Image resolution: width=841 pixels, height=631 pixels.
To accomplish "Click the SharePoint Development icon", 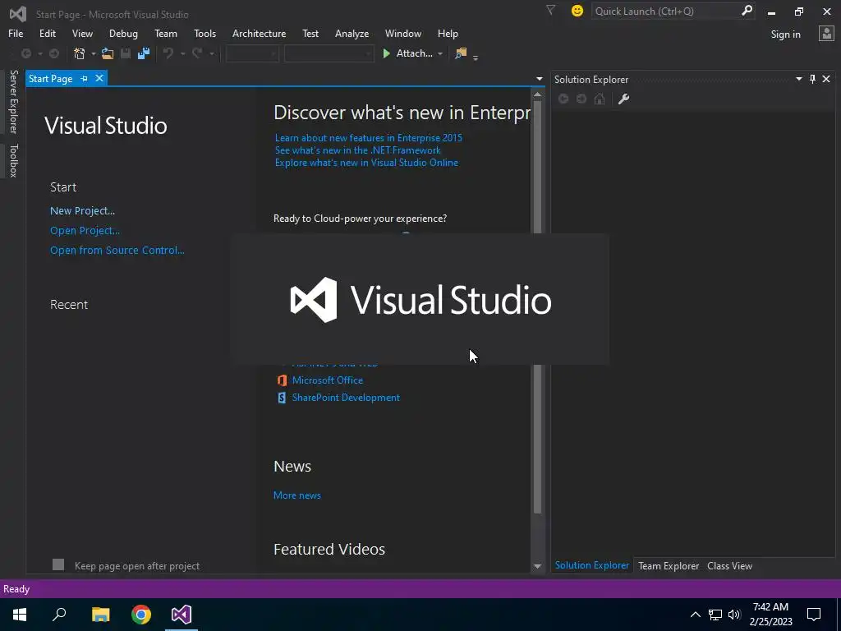I will (x=282, y=398).
